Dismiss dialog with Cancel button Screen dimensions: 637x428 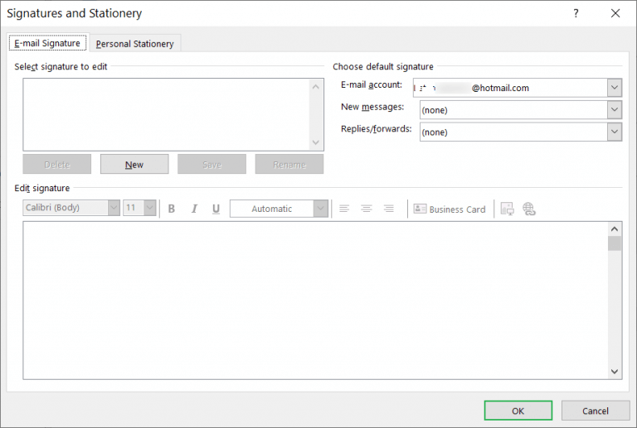[x=596, y=411]
